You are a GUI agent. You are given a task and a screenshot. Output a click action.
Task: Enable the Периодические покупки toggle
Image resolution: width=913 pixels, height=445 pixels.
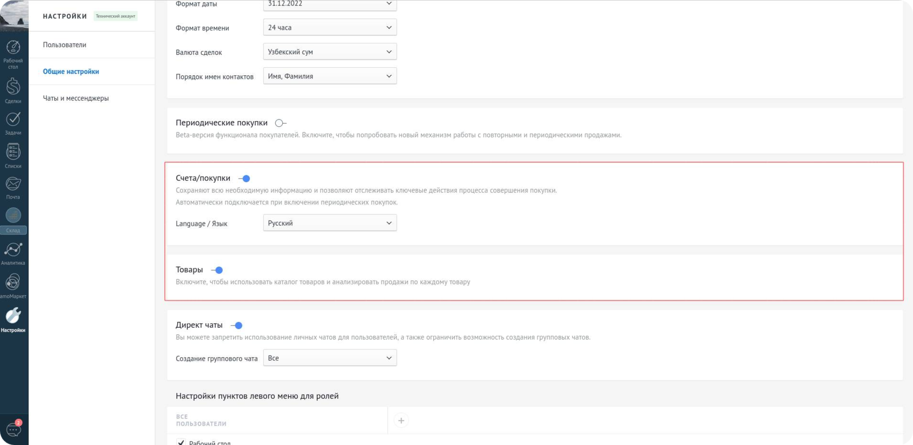click(280, 123)
